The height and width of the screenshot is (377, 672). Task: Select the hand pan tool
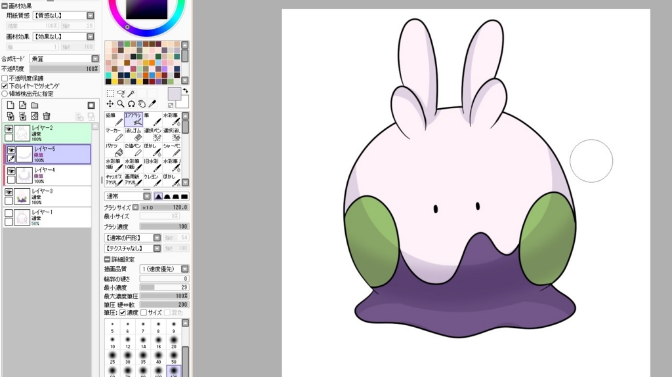pos(142,104)
